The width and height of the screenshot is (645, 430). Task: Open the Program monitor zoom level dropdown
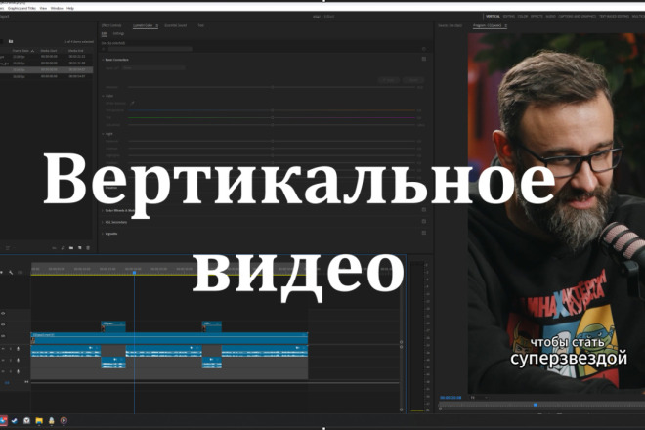tap(479, 398)
